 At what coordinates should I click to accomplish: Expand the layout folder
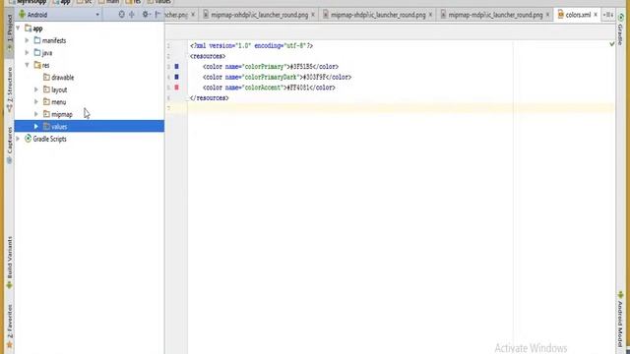tap(36, 89)
